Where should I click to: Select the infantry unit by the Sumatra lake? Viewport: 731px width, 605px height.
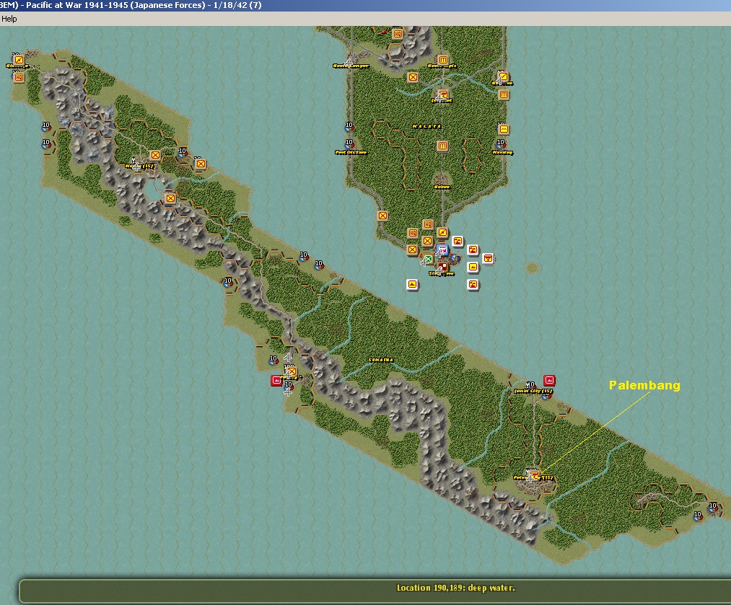coord(170,198)
